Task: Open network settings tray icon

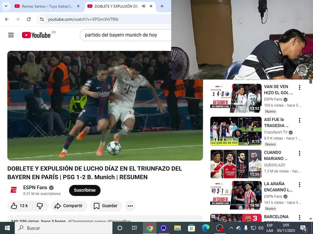Action: pos(253,228)
